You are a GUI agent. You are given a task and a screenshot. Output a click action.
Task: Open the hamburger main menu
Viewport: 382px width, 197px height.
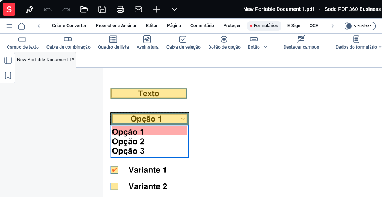point(9,26)
